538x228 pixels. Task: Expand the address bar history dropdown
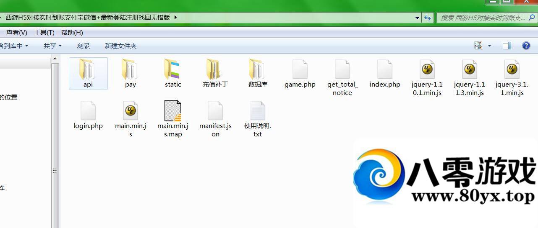pos(417,18)
